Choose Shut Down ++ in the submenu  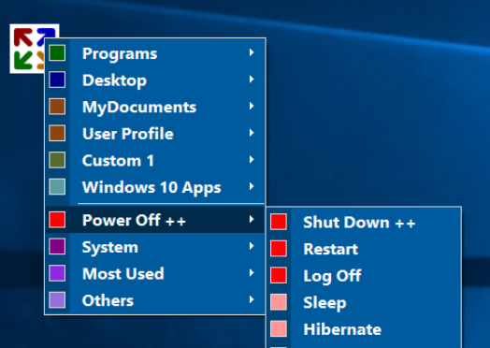364,222
